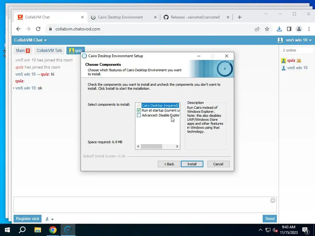Toggle Chrome side panel icon
Screen dimensions: 315x236
coord(289,29)
